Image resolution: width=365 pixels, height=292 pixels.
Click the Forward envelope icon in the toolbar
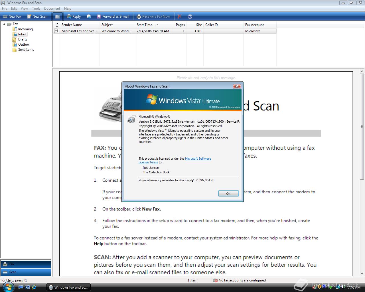coord(89,17)
